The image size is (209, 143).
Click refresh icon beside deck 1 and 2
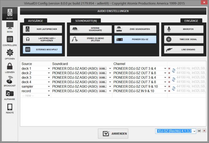[x=173, y=71]
